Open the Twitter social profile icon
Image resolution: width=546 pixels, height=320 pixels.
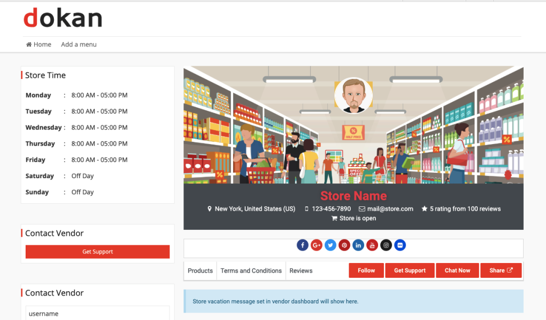330,245
